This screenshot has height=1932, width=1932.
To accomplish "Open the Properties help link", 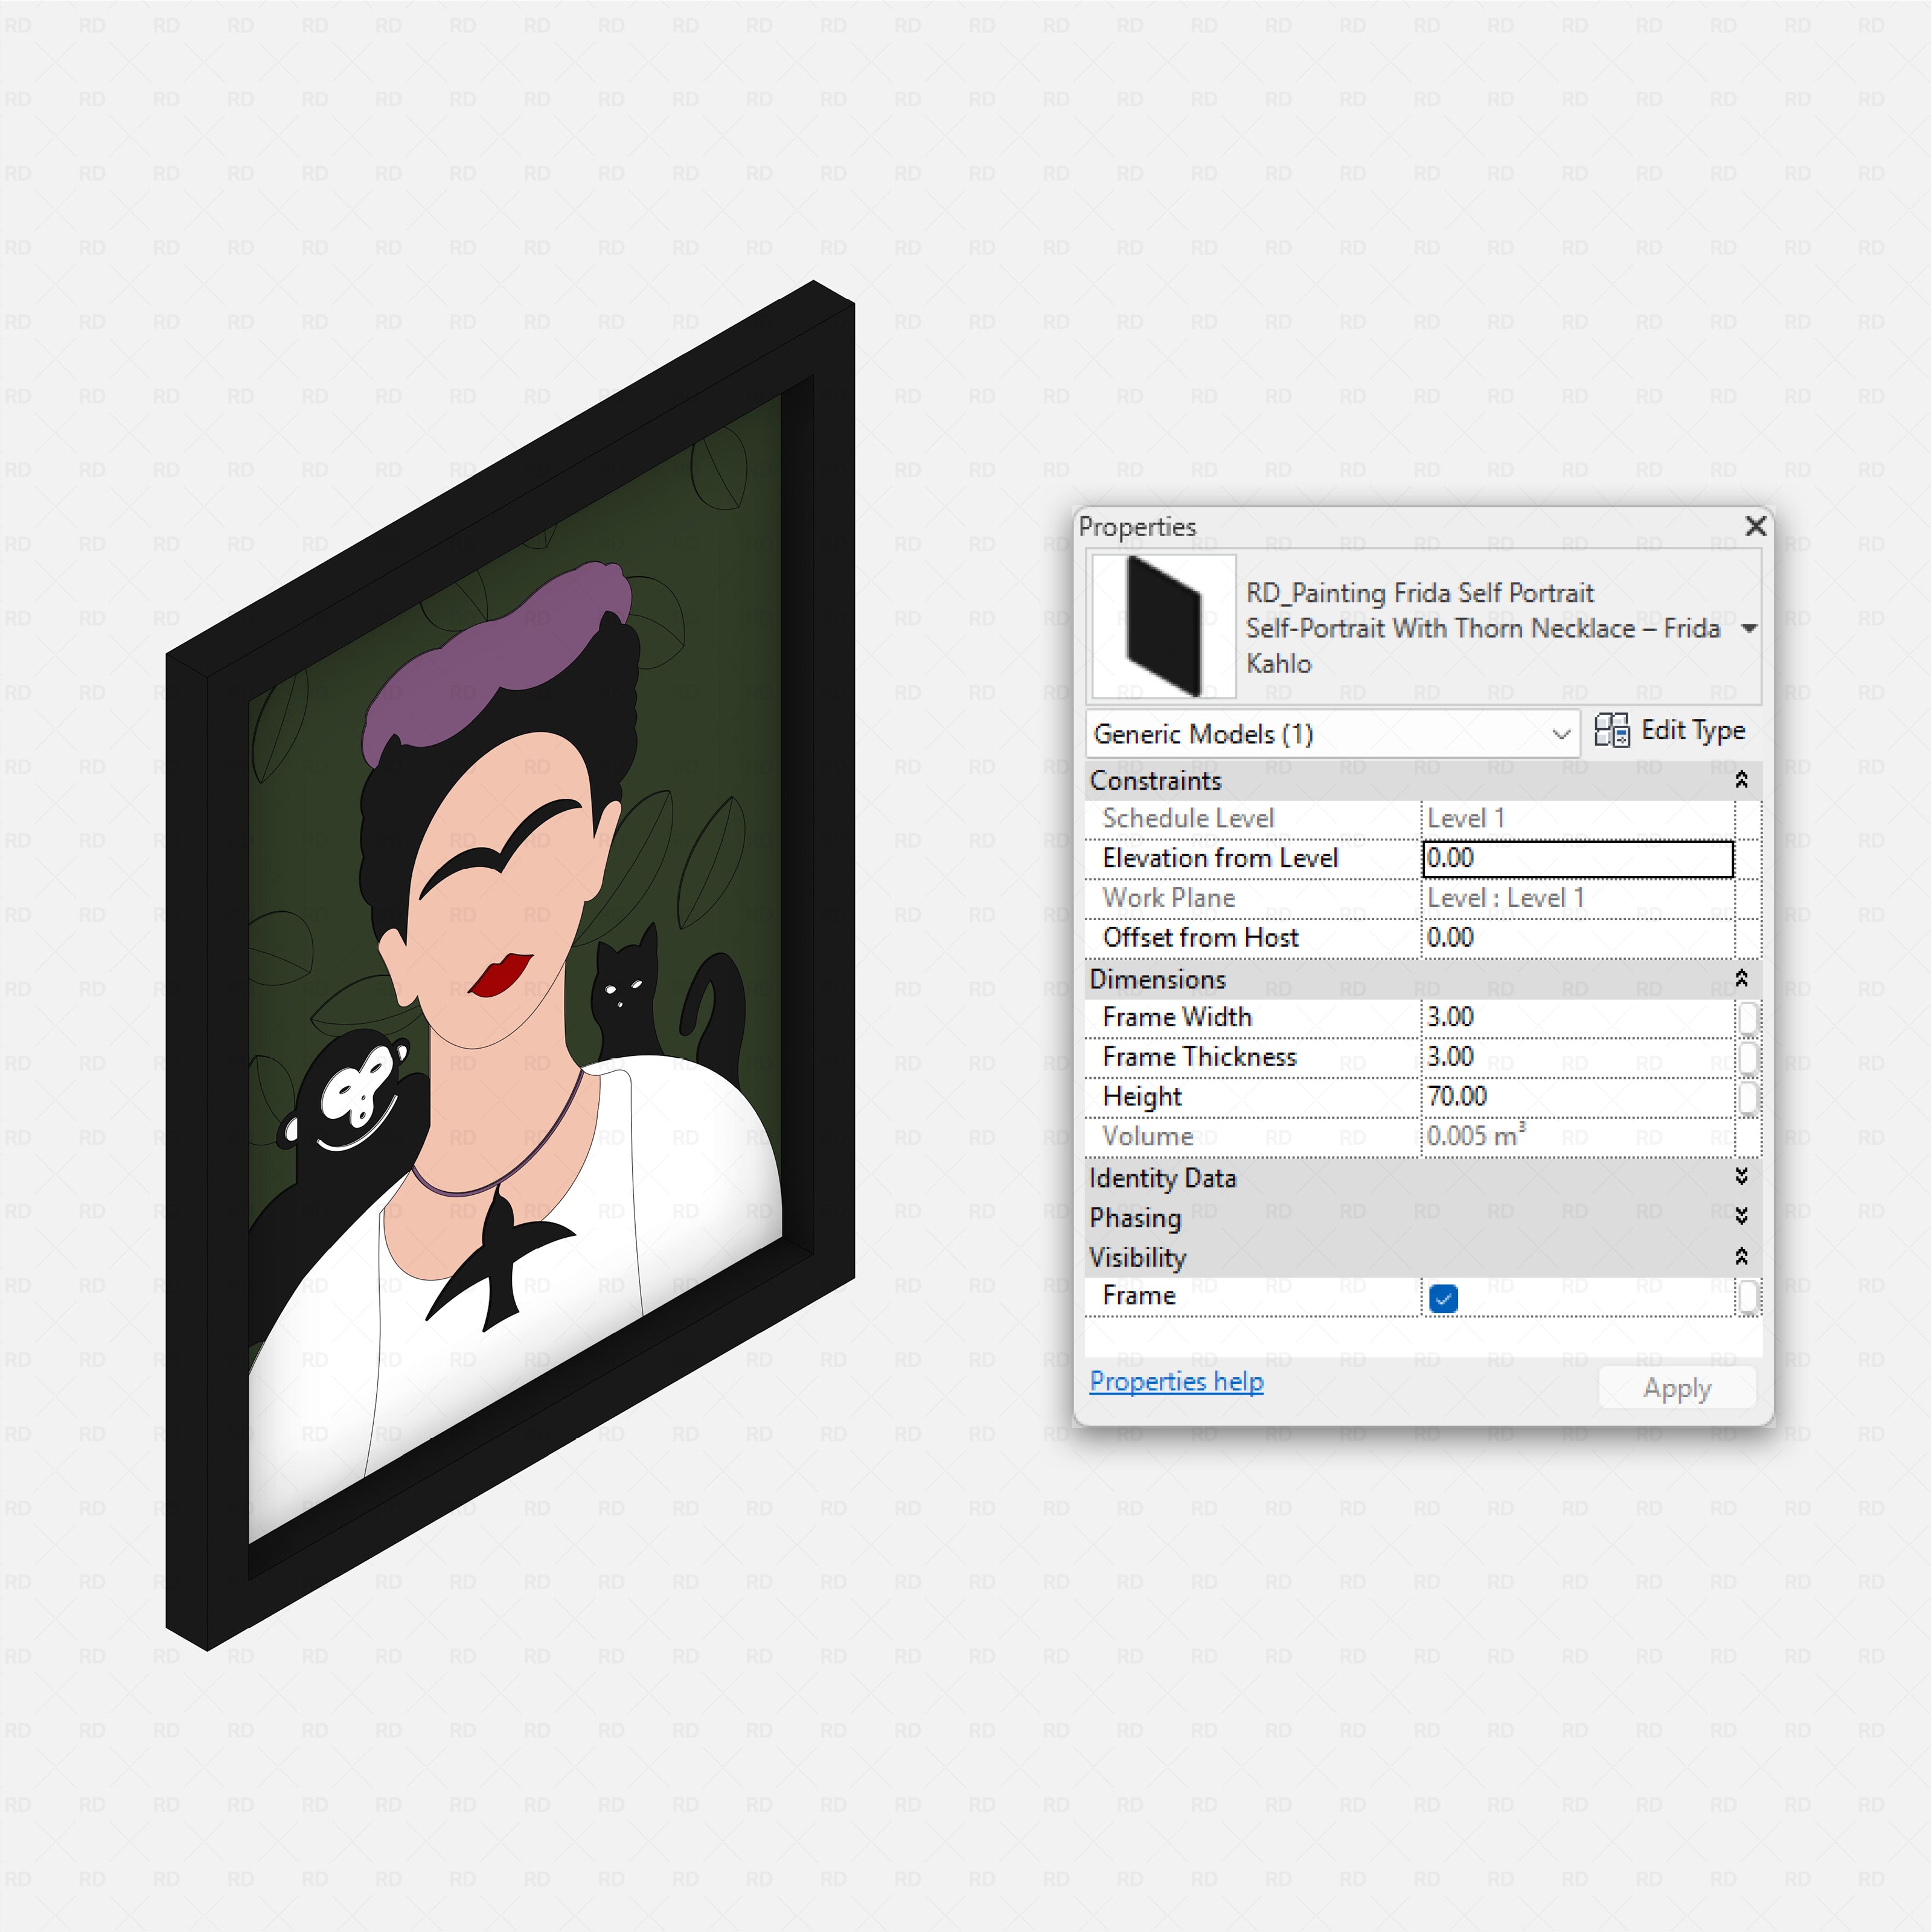I will [1176, 1382].
